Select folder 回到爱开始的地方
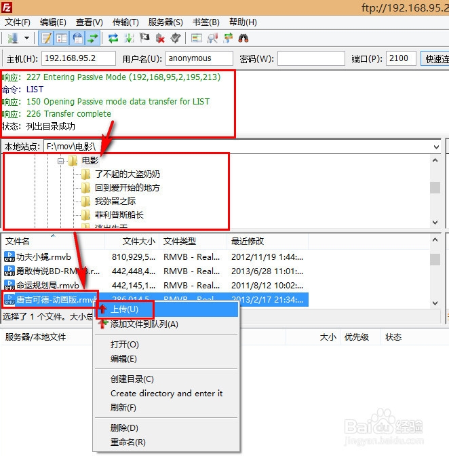Screen dimensions: 449x456 (128, 188)
